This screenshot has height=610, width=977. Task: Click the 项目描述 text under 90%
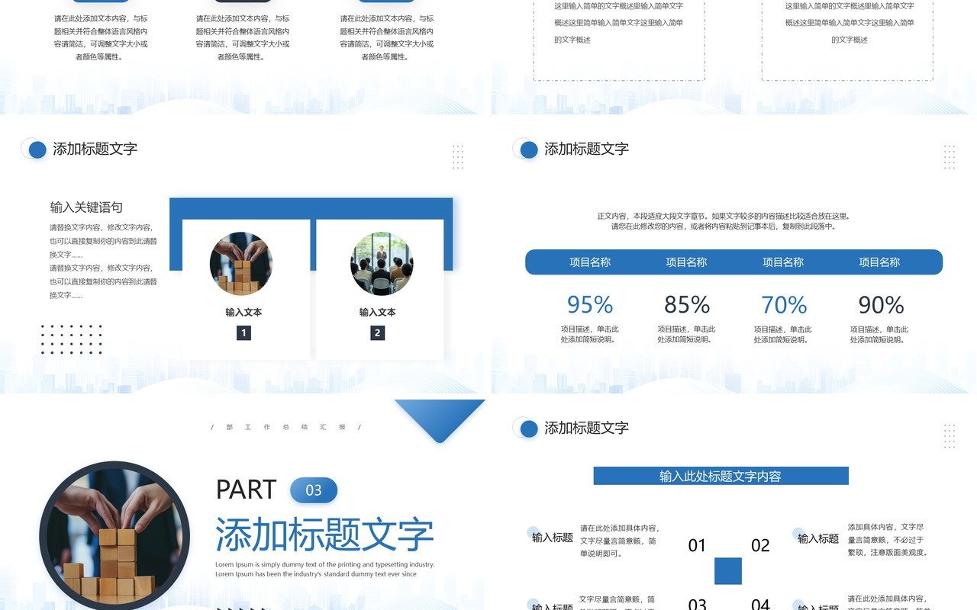(879, 335)
